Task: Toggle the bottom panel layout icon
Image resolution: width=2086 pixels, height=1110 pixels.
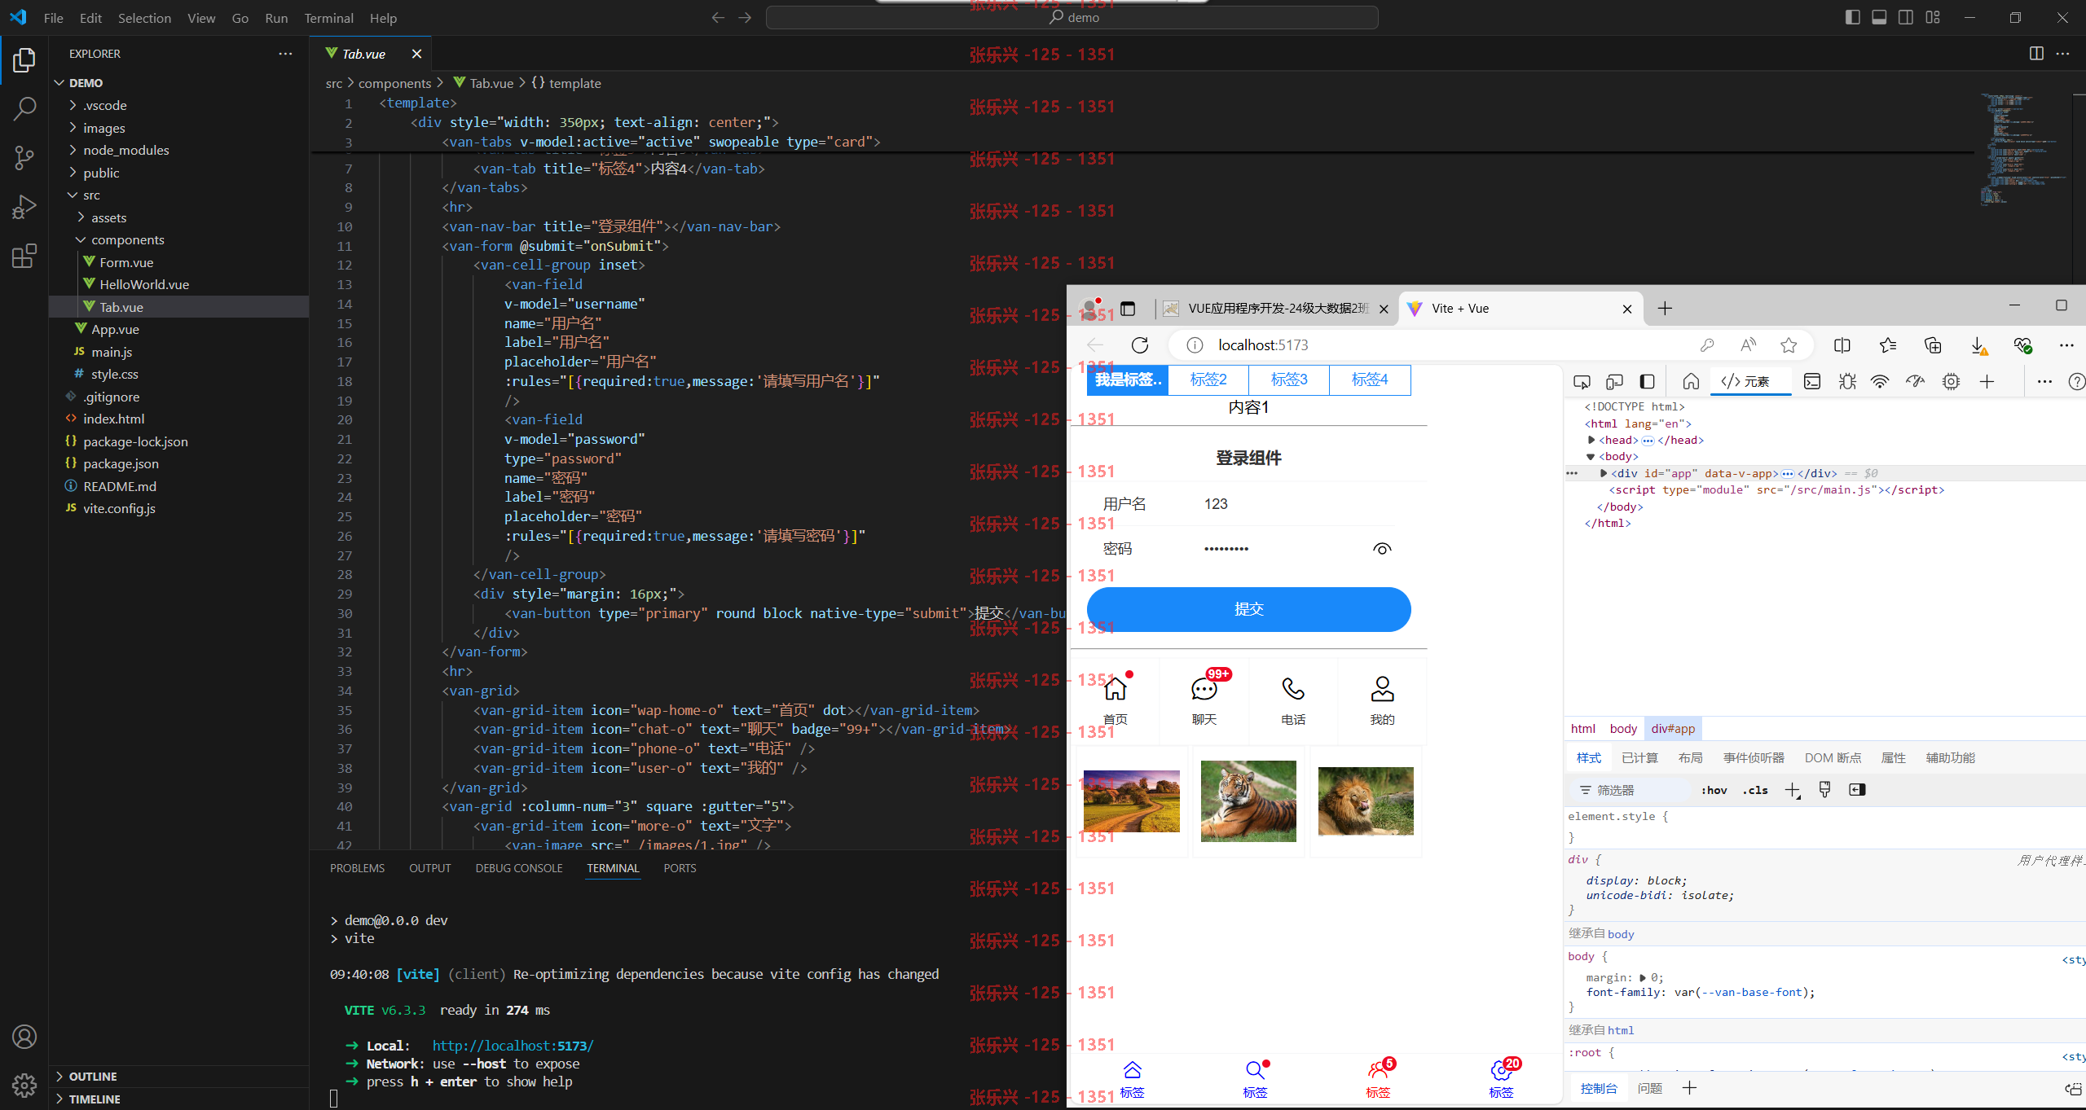Action: tap(1879, 17)
